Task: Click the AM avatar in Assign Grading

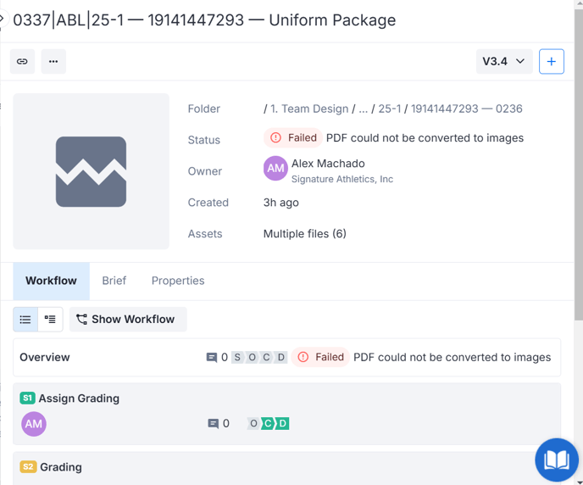Action: [x=34, y=424]
